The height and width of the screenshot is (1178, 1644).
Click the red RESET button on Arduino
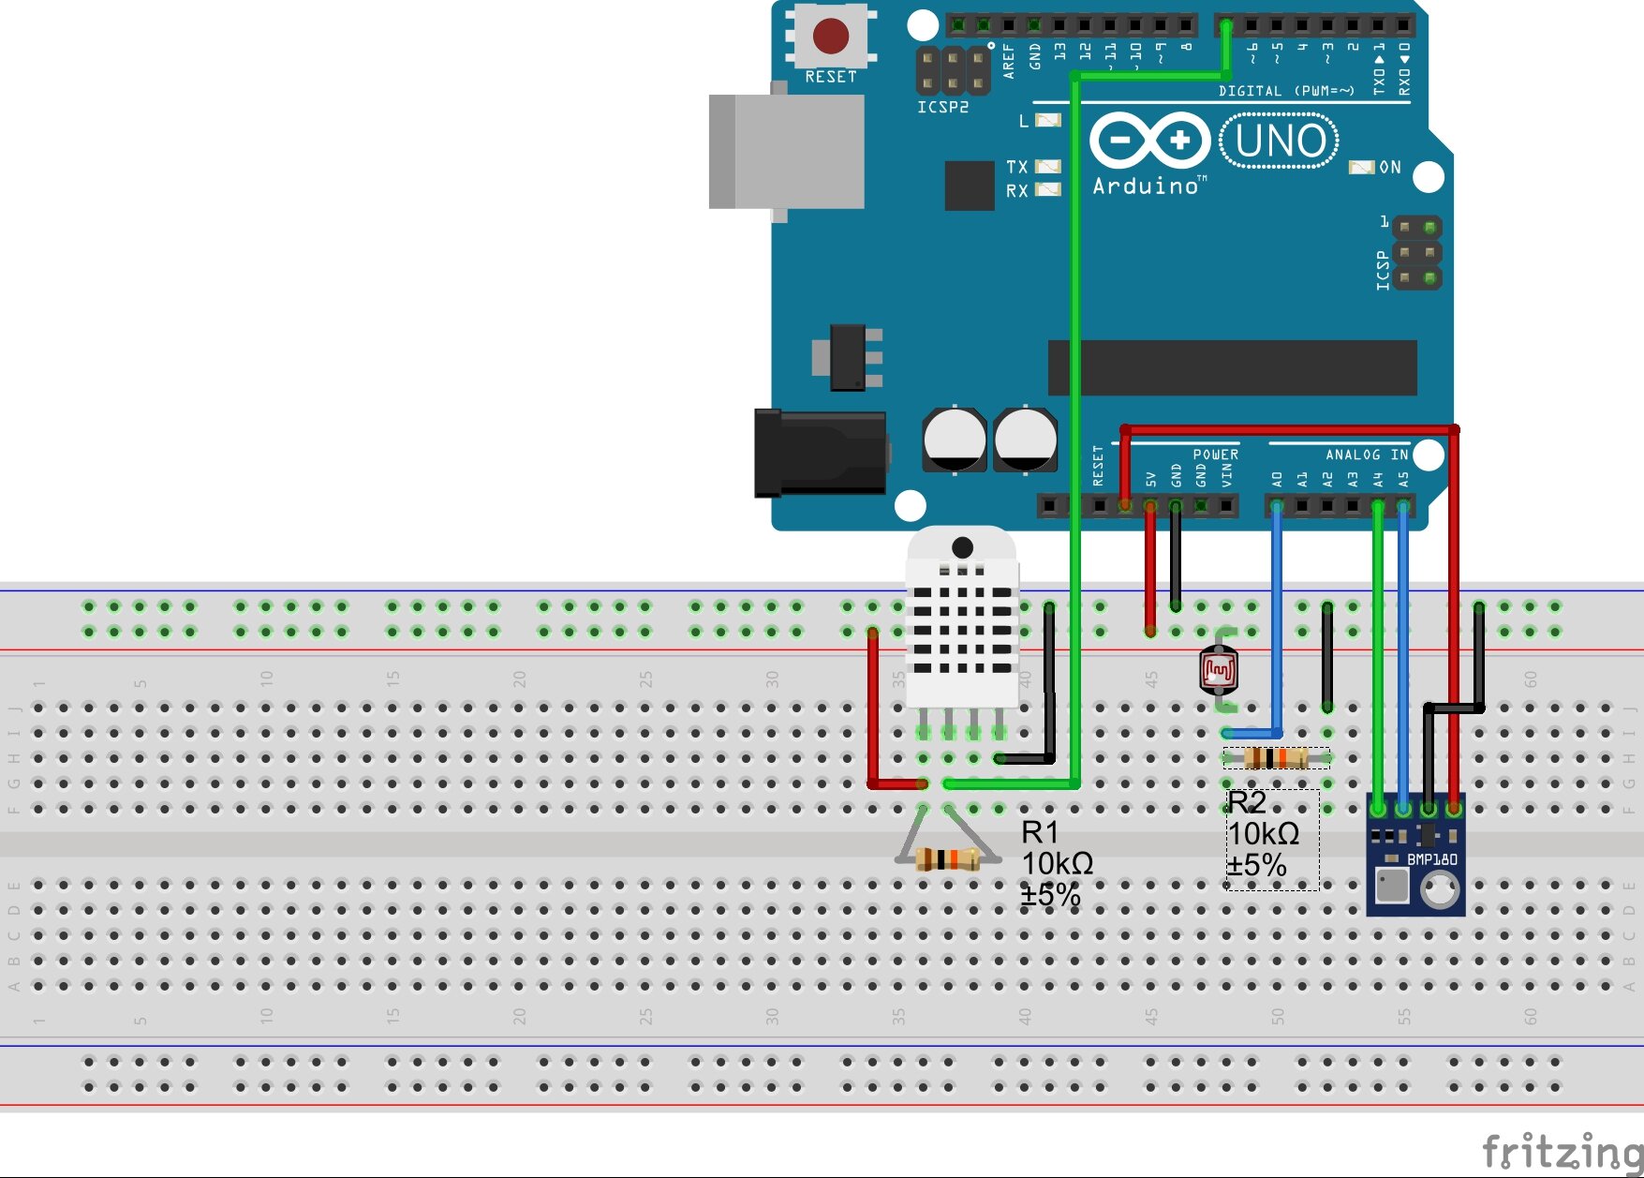(831, 37)
